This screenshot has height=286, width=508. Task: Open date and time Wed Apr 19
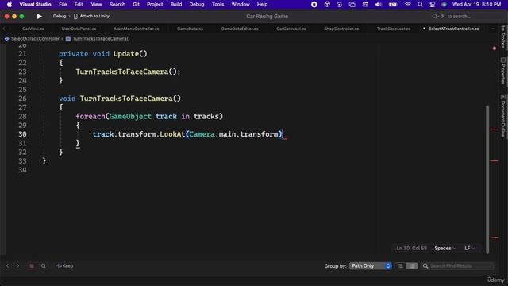tap(476, 4)
